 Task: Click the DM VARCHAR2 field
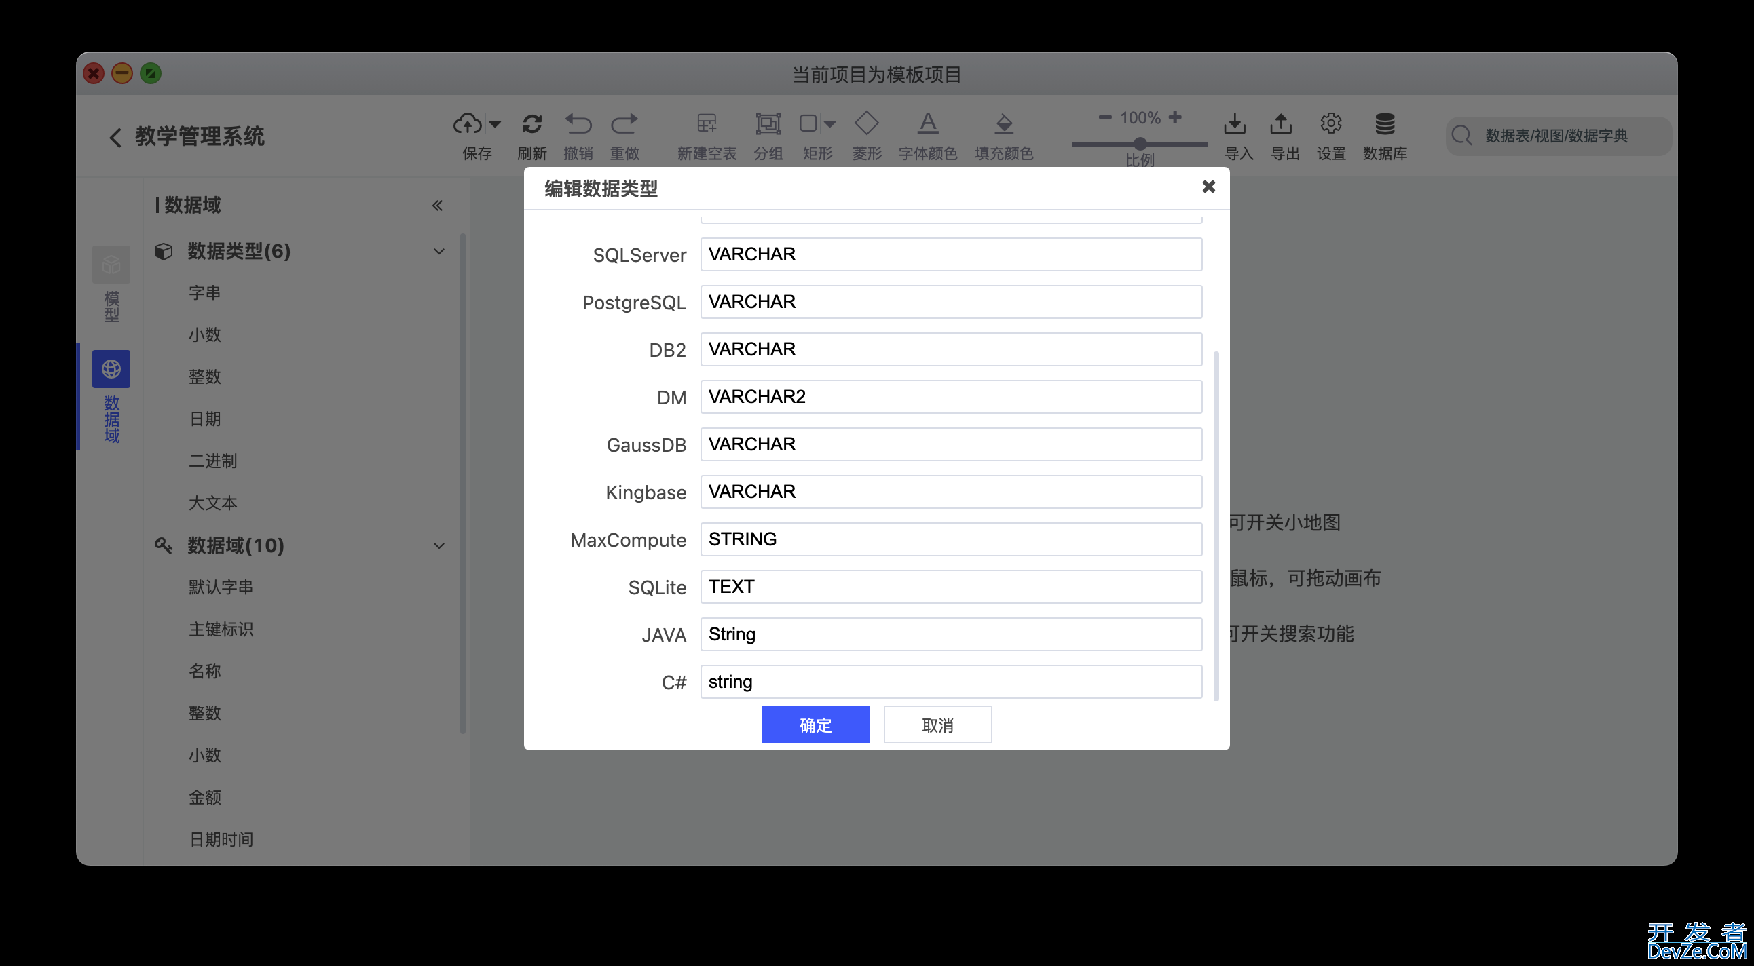tap(950, 398)
